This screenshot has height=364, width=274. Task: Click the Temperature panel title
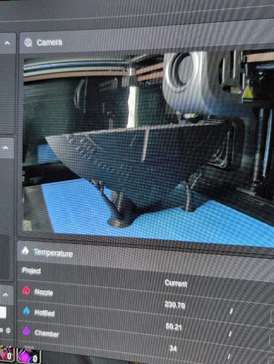point(53,253)
